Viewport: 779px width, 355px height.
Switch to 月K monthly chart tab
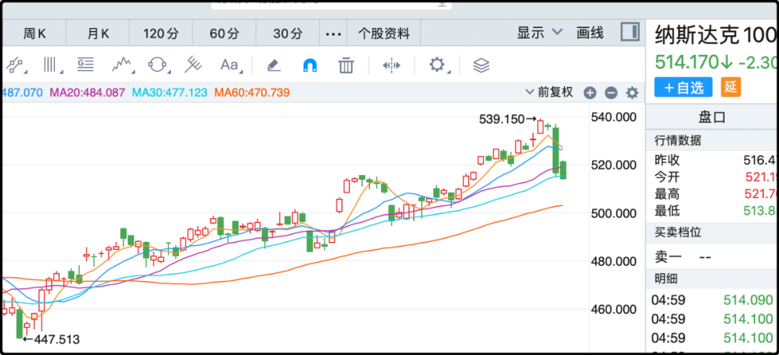click(x=98, y=33)
